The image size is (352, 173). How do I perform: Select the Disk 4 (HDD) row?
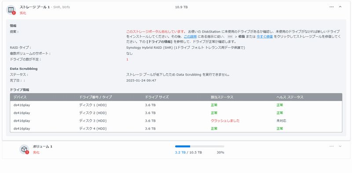click(x=176, y=129)
